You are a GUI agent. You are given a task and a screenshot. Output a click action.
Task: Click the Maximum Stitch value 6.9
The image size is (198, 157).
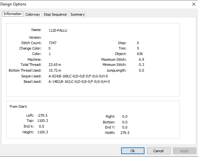tap(141, 59)
